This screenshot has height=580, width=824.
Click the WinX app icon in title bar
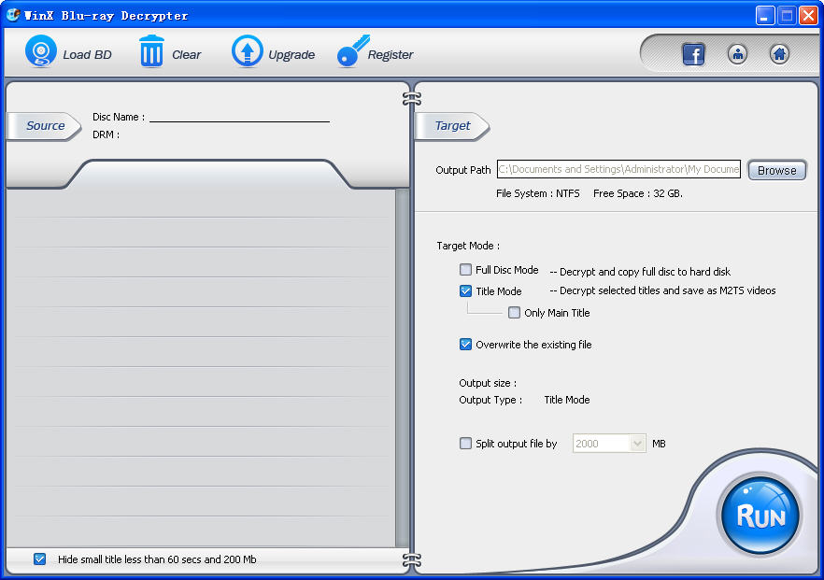click(x=13, y=15)
